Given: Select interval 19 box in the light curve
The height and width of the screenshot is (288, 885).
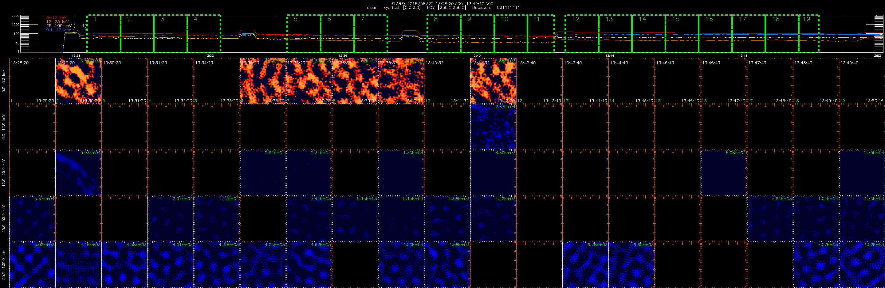Looking at the screenshot, I should coord(809,34).
